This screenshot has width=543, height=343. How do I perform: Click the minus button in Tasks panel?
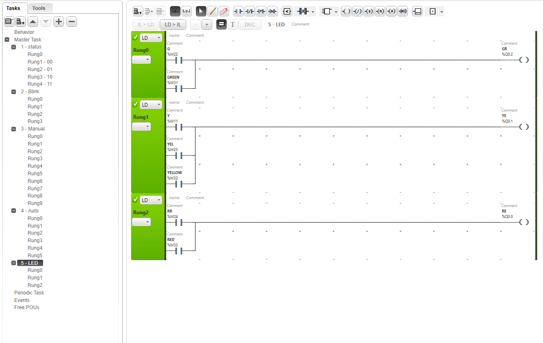(72, 22)
